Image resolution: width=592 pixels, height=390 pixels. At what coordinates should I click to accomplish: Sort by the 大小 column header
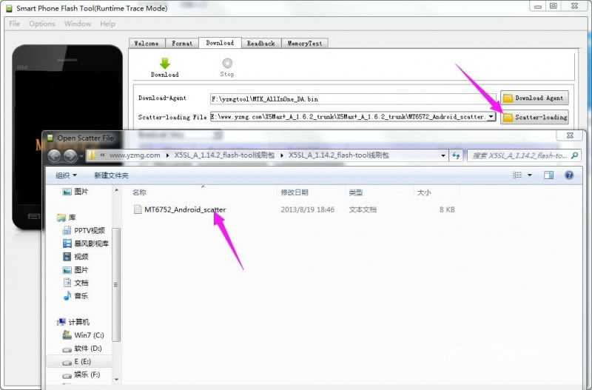pyautogui.click(x=423, y=192)
